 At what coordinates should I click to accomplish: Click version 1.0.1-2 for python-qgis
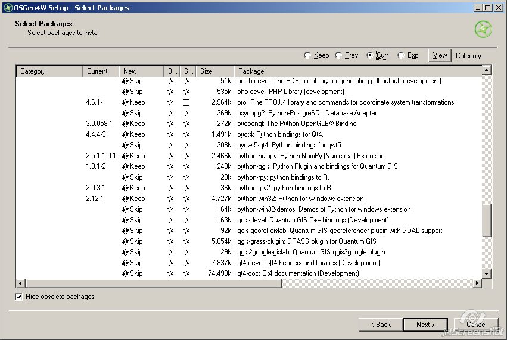[x=96, y=166]
